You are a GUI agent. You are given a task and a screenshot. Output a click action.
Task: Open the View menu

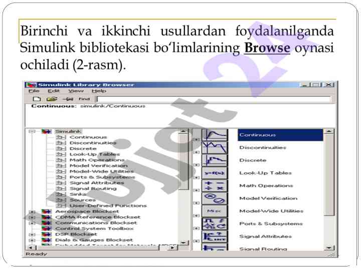[x=76, y=91]
